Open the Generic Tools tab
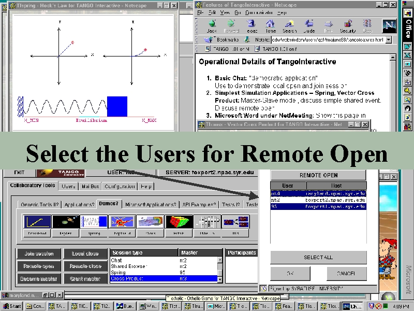414x311 pixels. (x=40, y=204)
